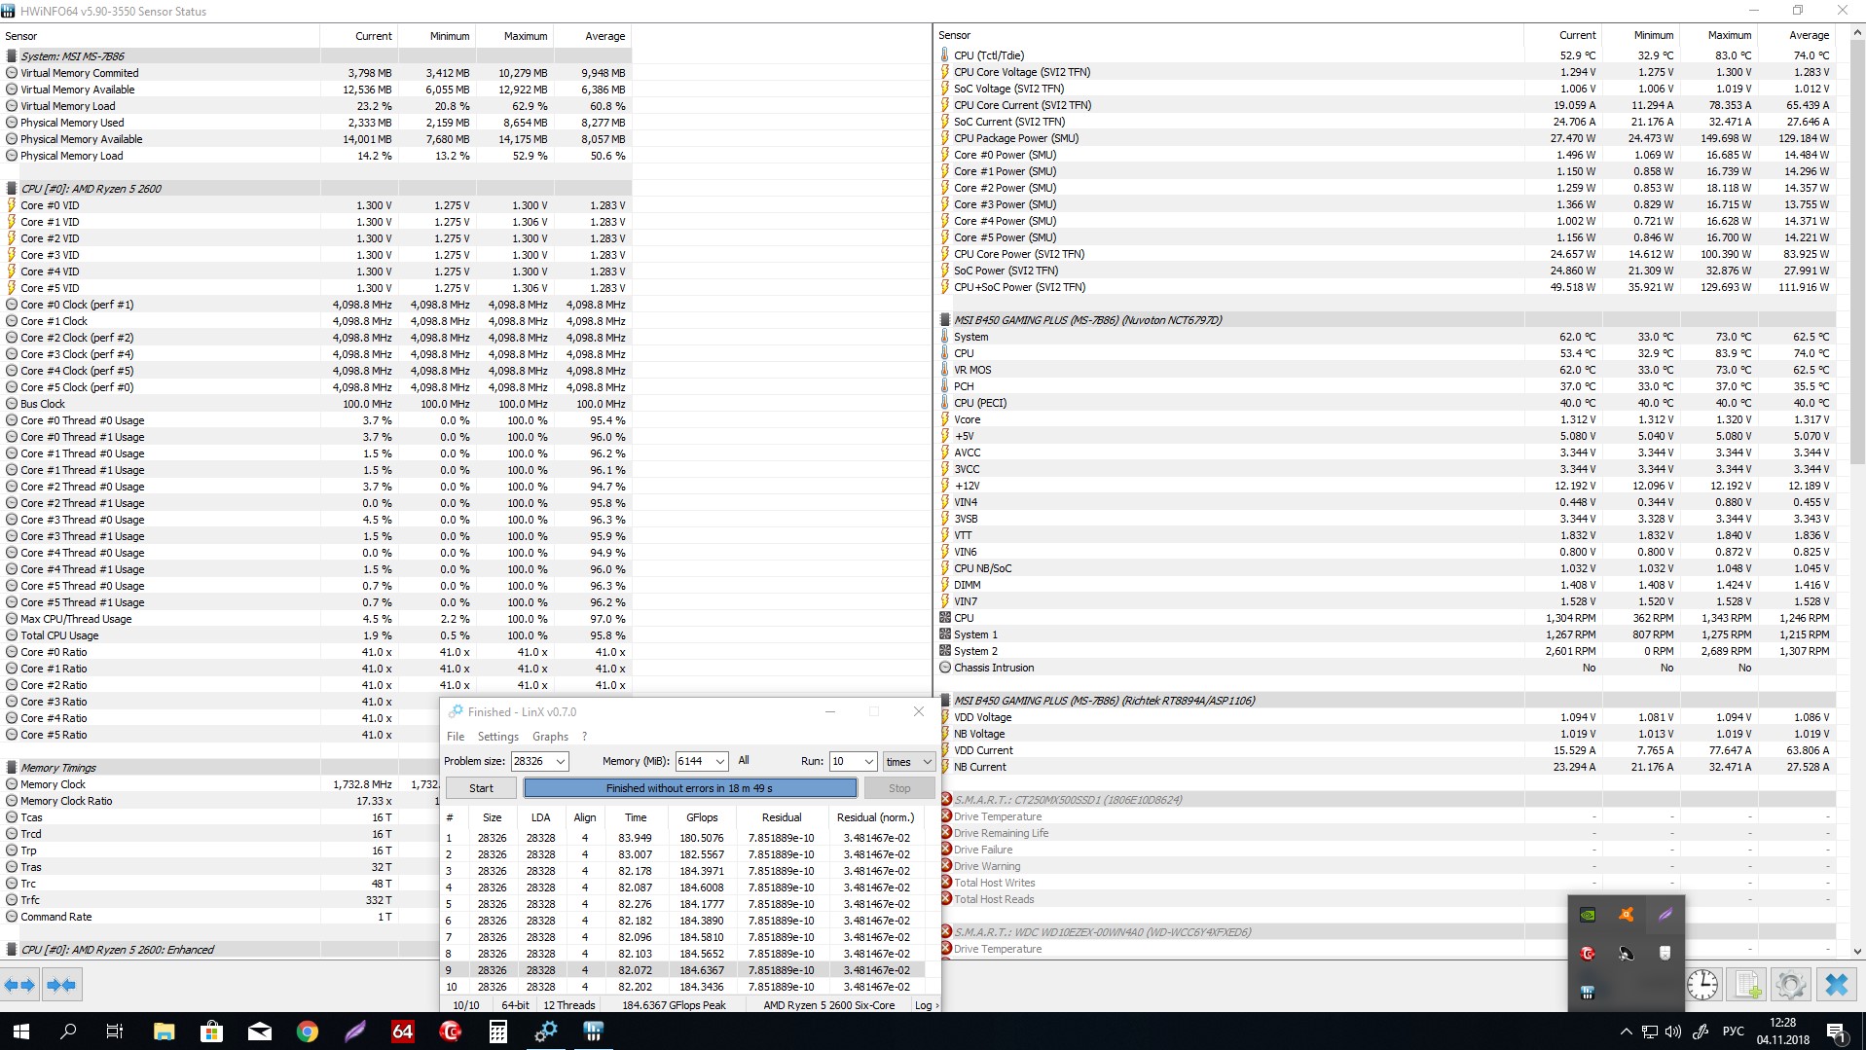Open the speaker audio manager tray icon
Viewport: 1866px width, 1050px height.
1626,954
